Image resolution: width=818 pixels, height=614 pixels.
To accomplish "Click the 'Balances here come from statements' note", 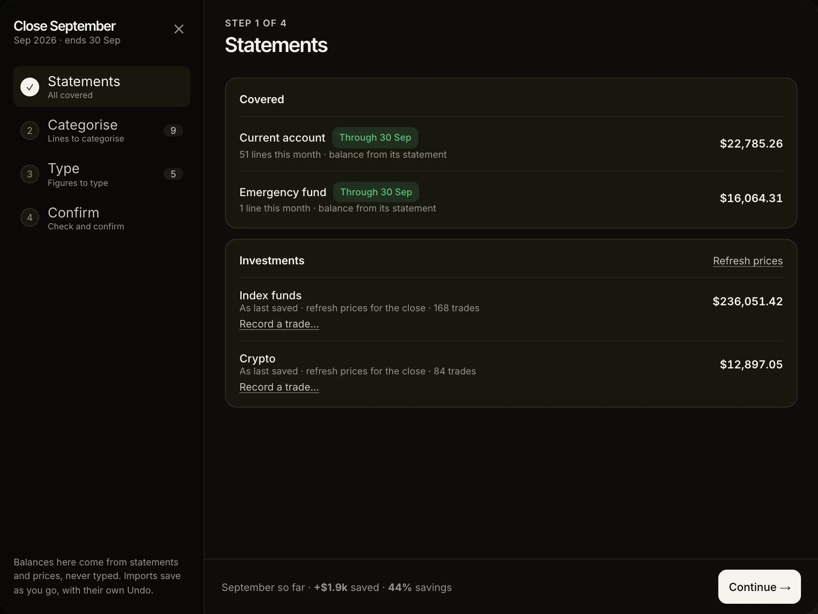I will (97, 576).
